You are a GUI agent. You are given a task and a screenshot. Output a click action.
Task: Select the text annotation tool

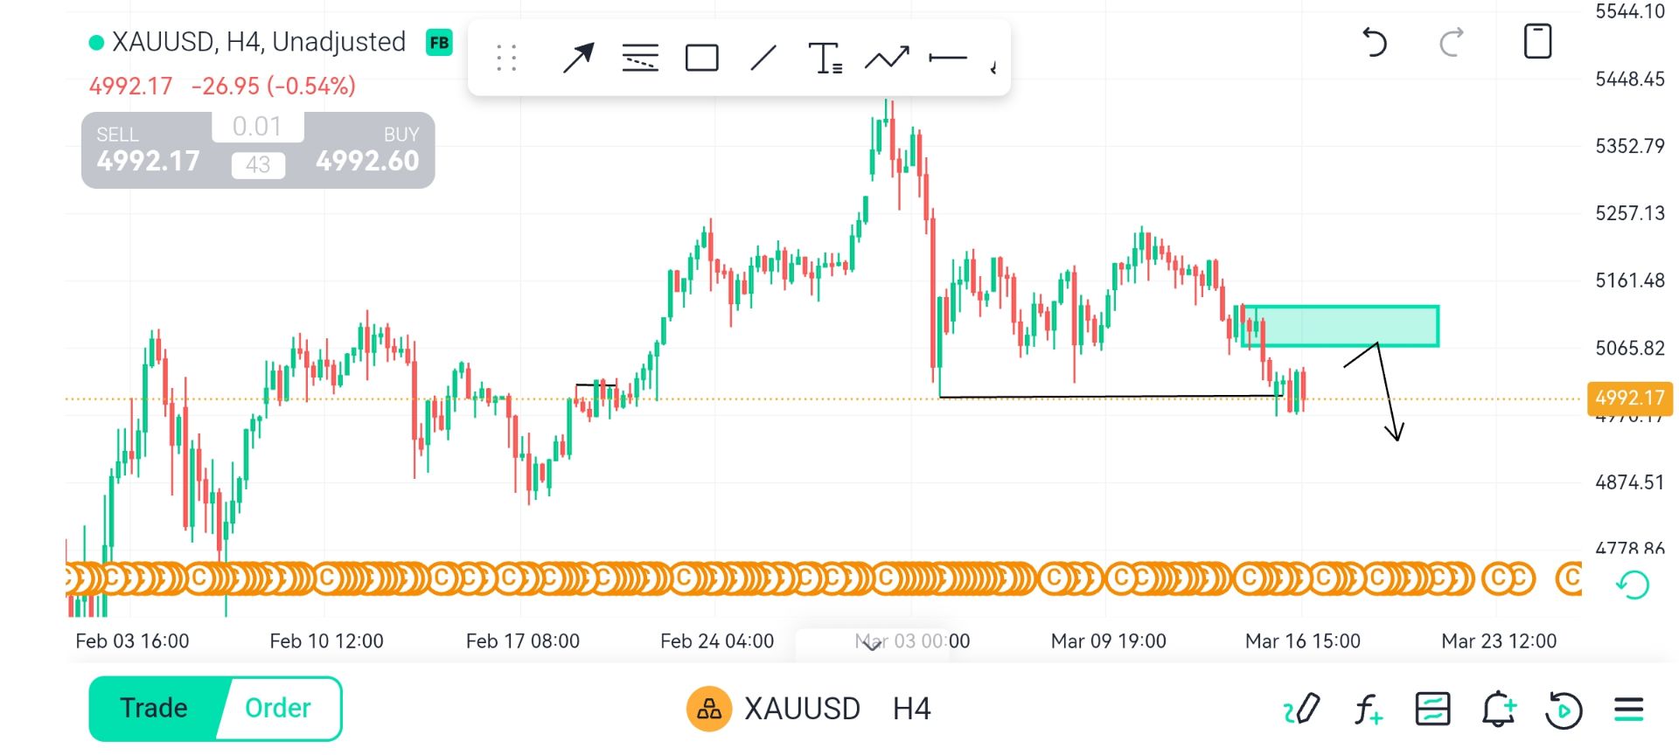825,59
